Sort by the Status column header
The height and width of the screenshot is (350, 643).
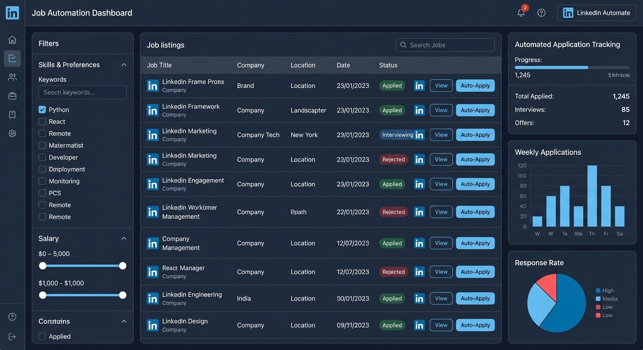388,65
